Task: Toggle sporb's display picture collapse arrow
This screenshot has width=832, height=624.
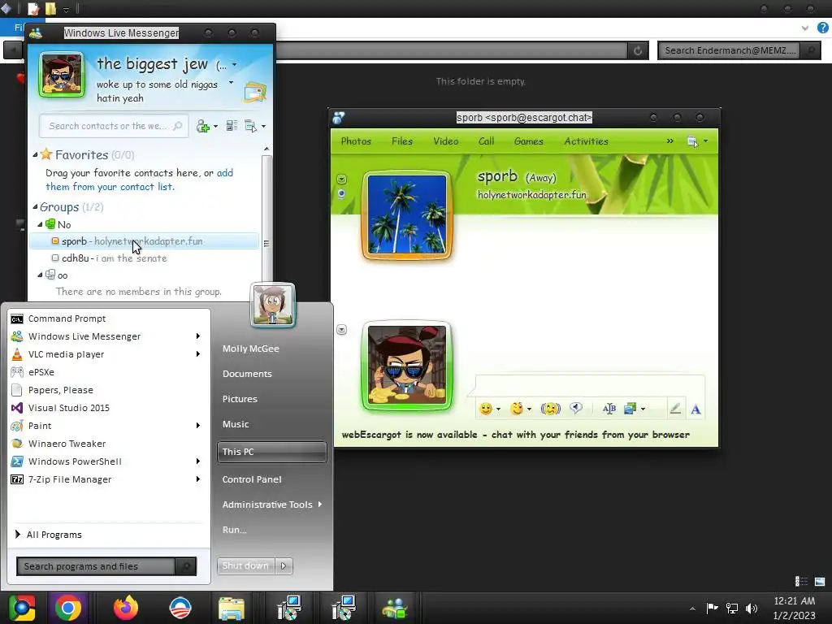Action: point(342,180)
